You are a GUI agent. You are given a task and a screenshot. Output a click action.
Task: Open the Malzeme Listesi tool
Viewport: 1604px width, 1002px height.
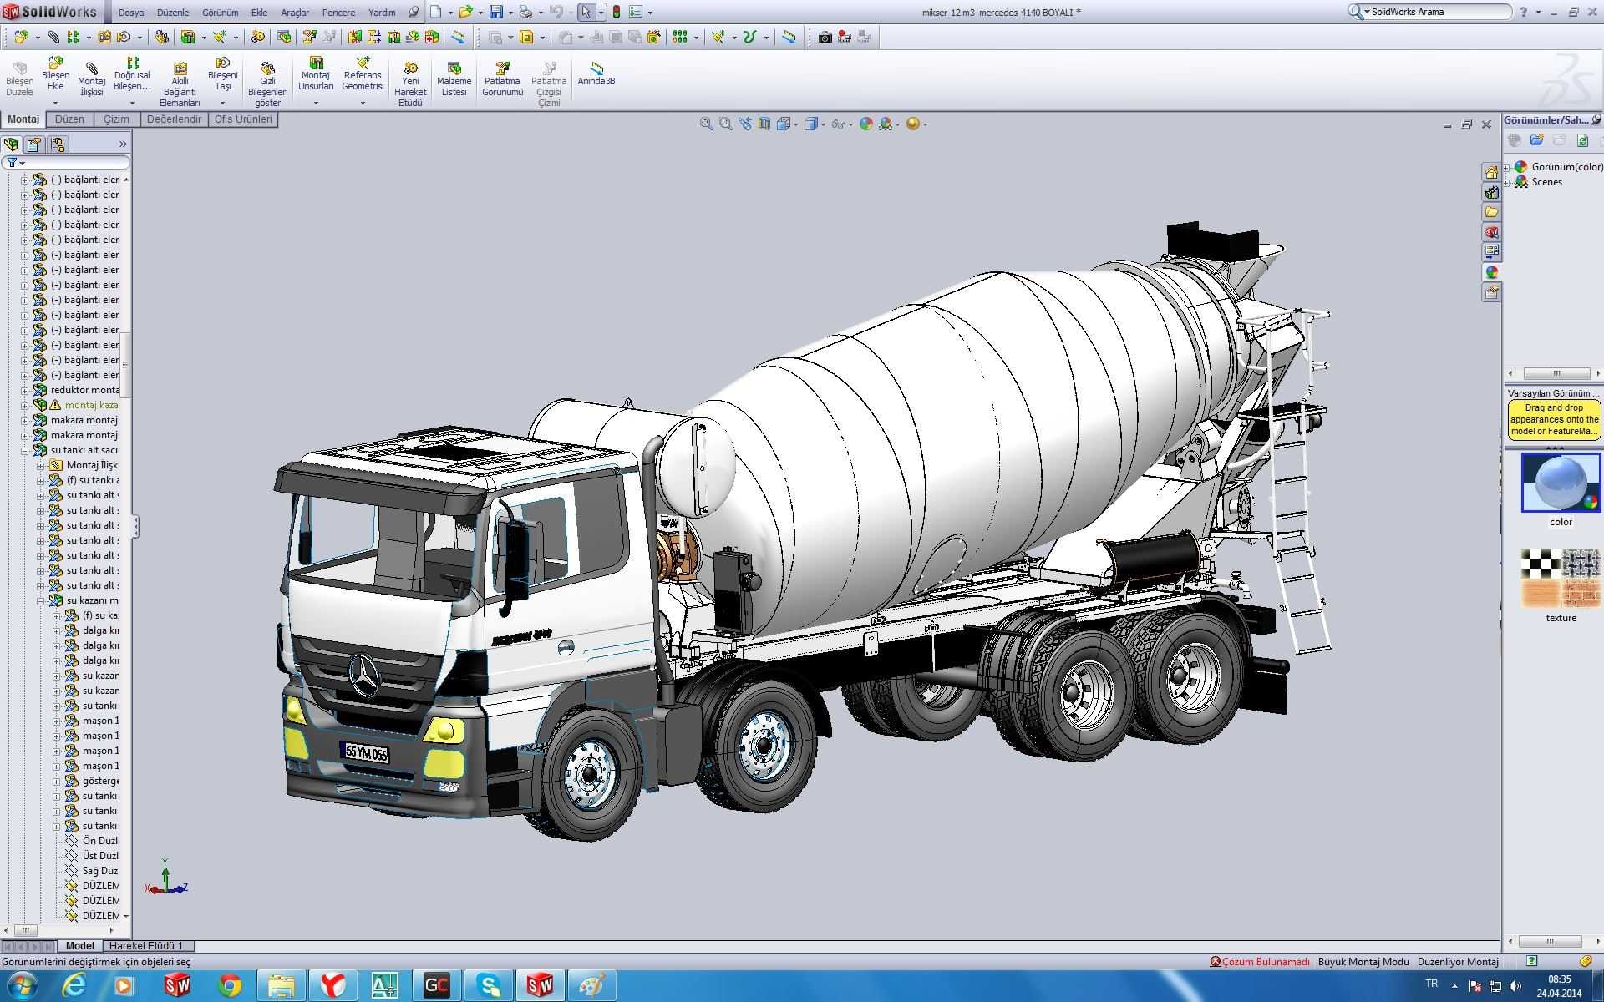click(454, 80)
